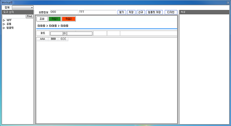
Task: Click the first code input box
Action: [57, 33]
